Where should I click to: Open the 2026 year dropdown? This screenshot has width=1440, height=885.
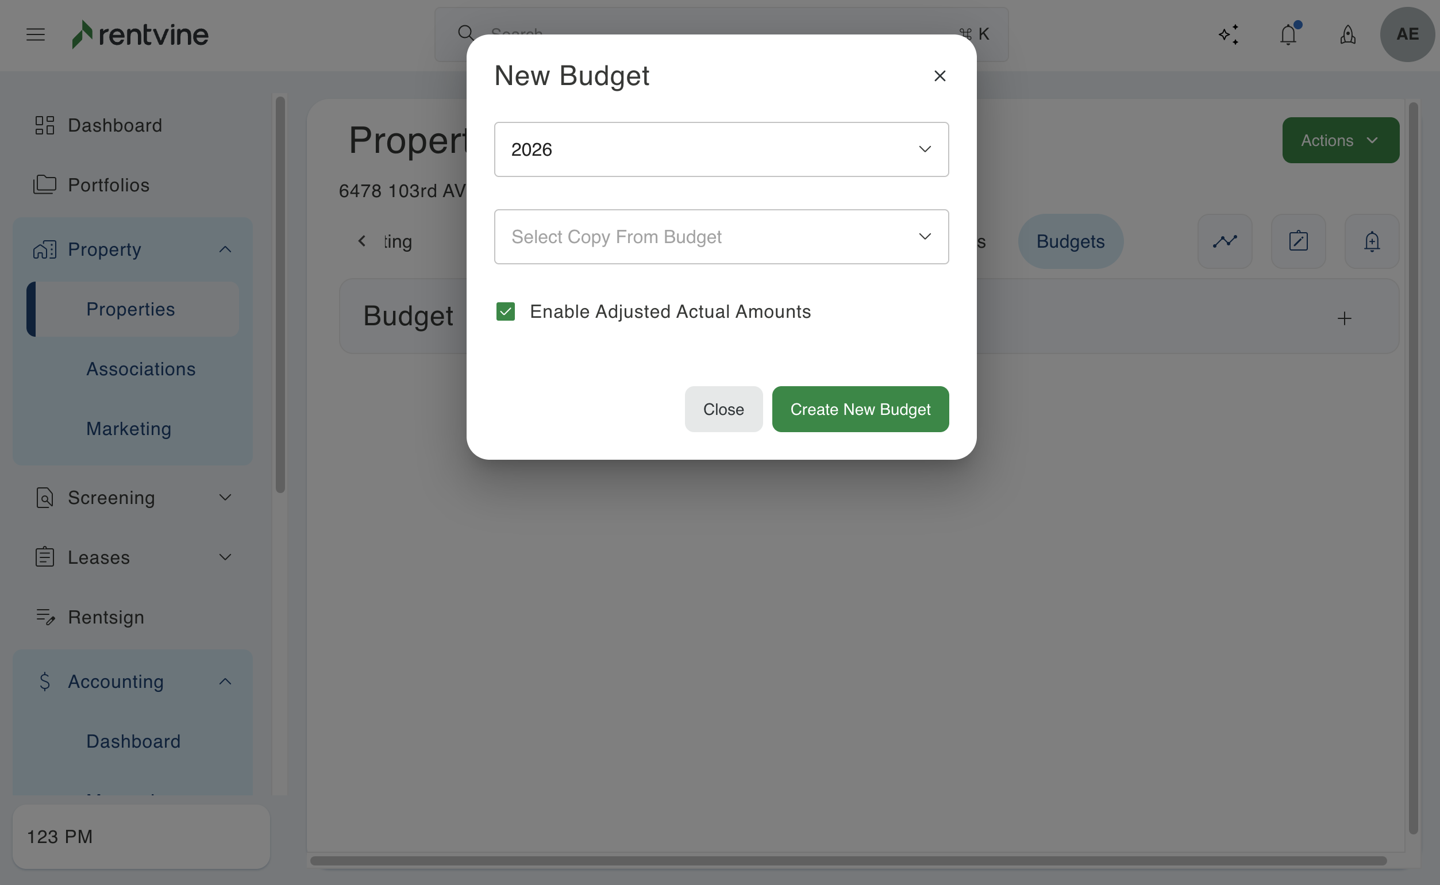[721, 149]
